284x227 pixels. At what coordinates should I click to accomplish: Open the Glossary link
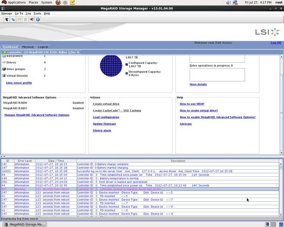(x=186, y=124)
